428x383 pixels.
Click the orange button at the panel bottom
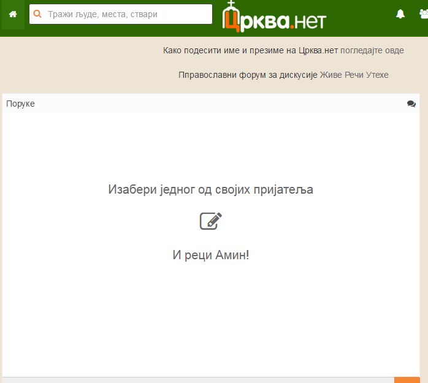[407, 380]
